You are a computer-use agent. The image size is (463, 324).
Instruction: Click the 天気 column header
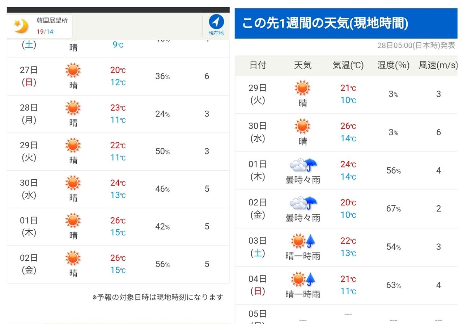coord(303,65)
